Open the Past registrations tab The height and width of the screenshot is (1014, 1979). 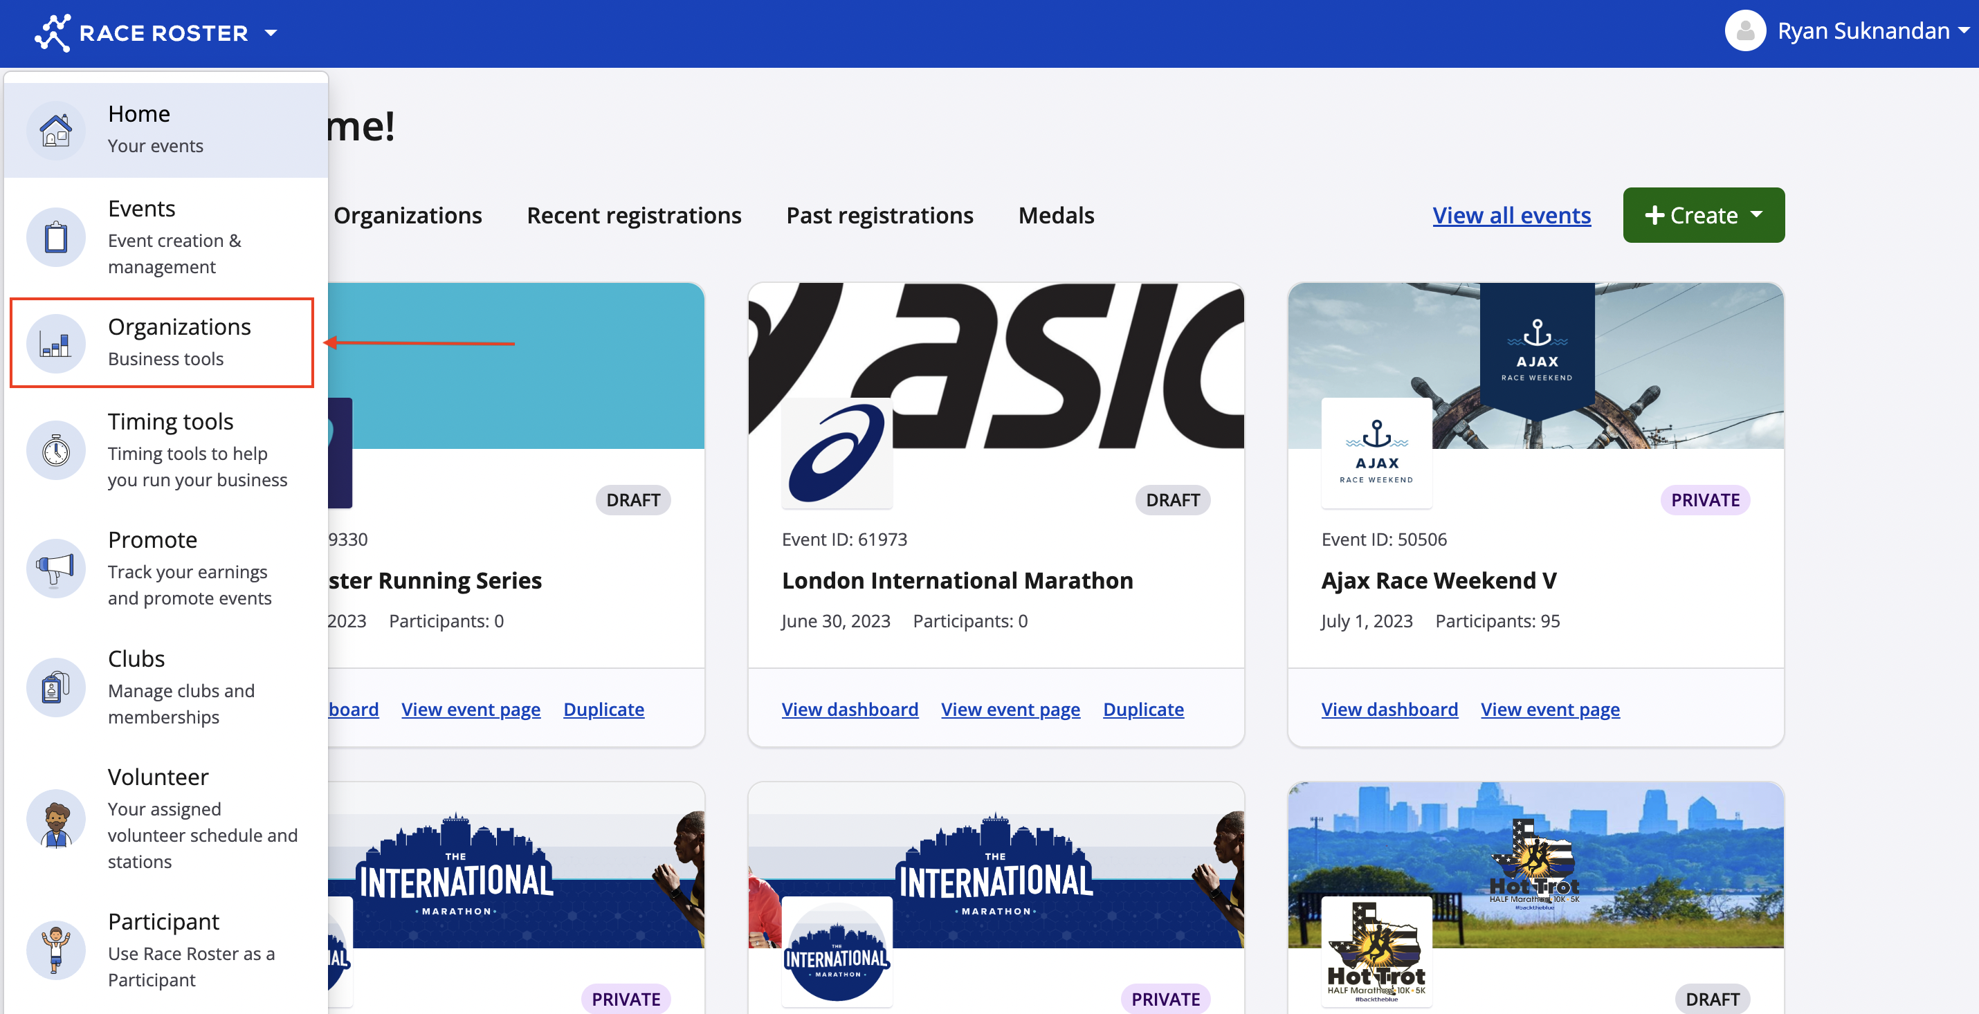[x=879, y=215]
